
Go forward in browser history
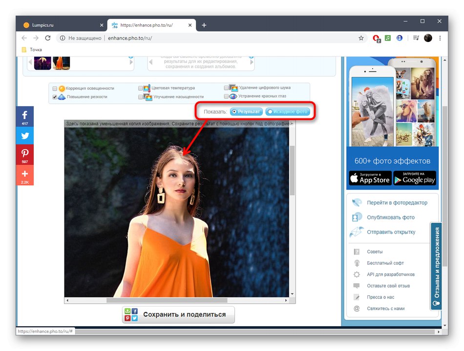(36, 38)
